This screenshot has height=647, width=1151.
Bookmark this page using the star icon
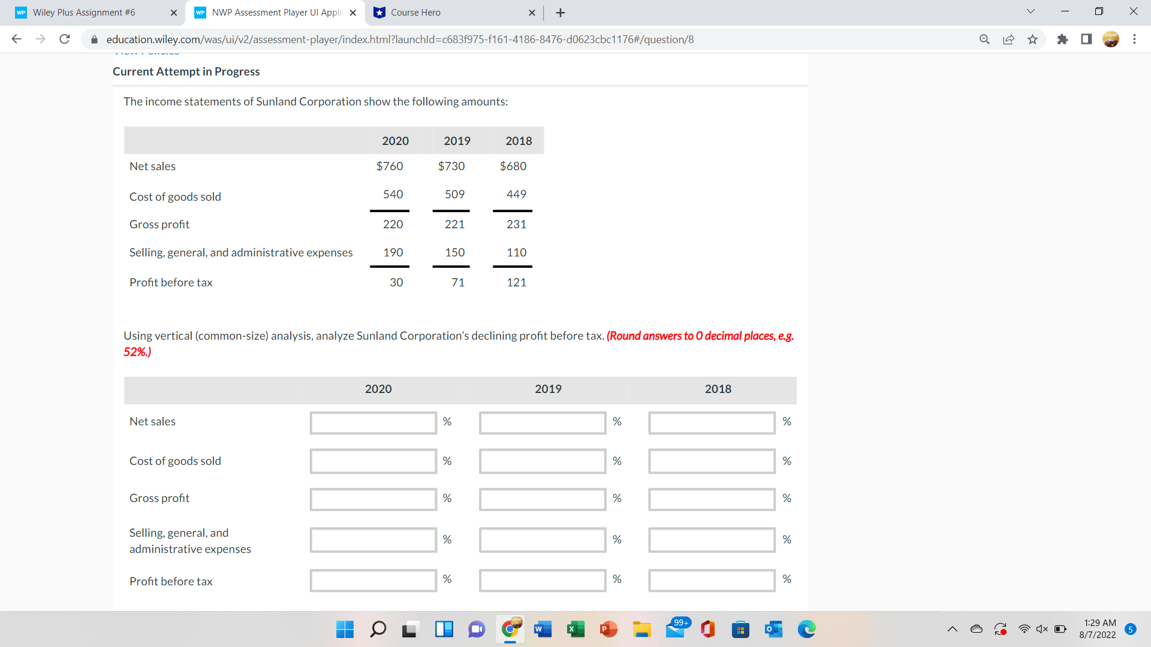click(1032, 39)
